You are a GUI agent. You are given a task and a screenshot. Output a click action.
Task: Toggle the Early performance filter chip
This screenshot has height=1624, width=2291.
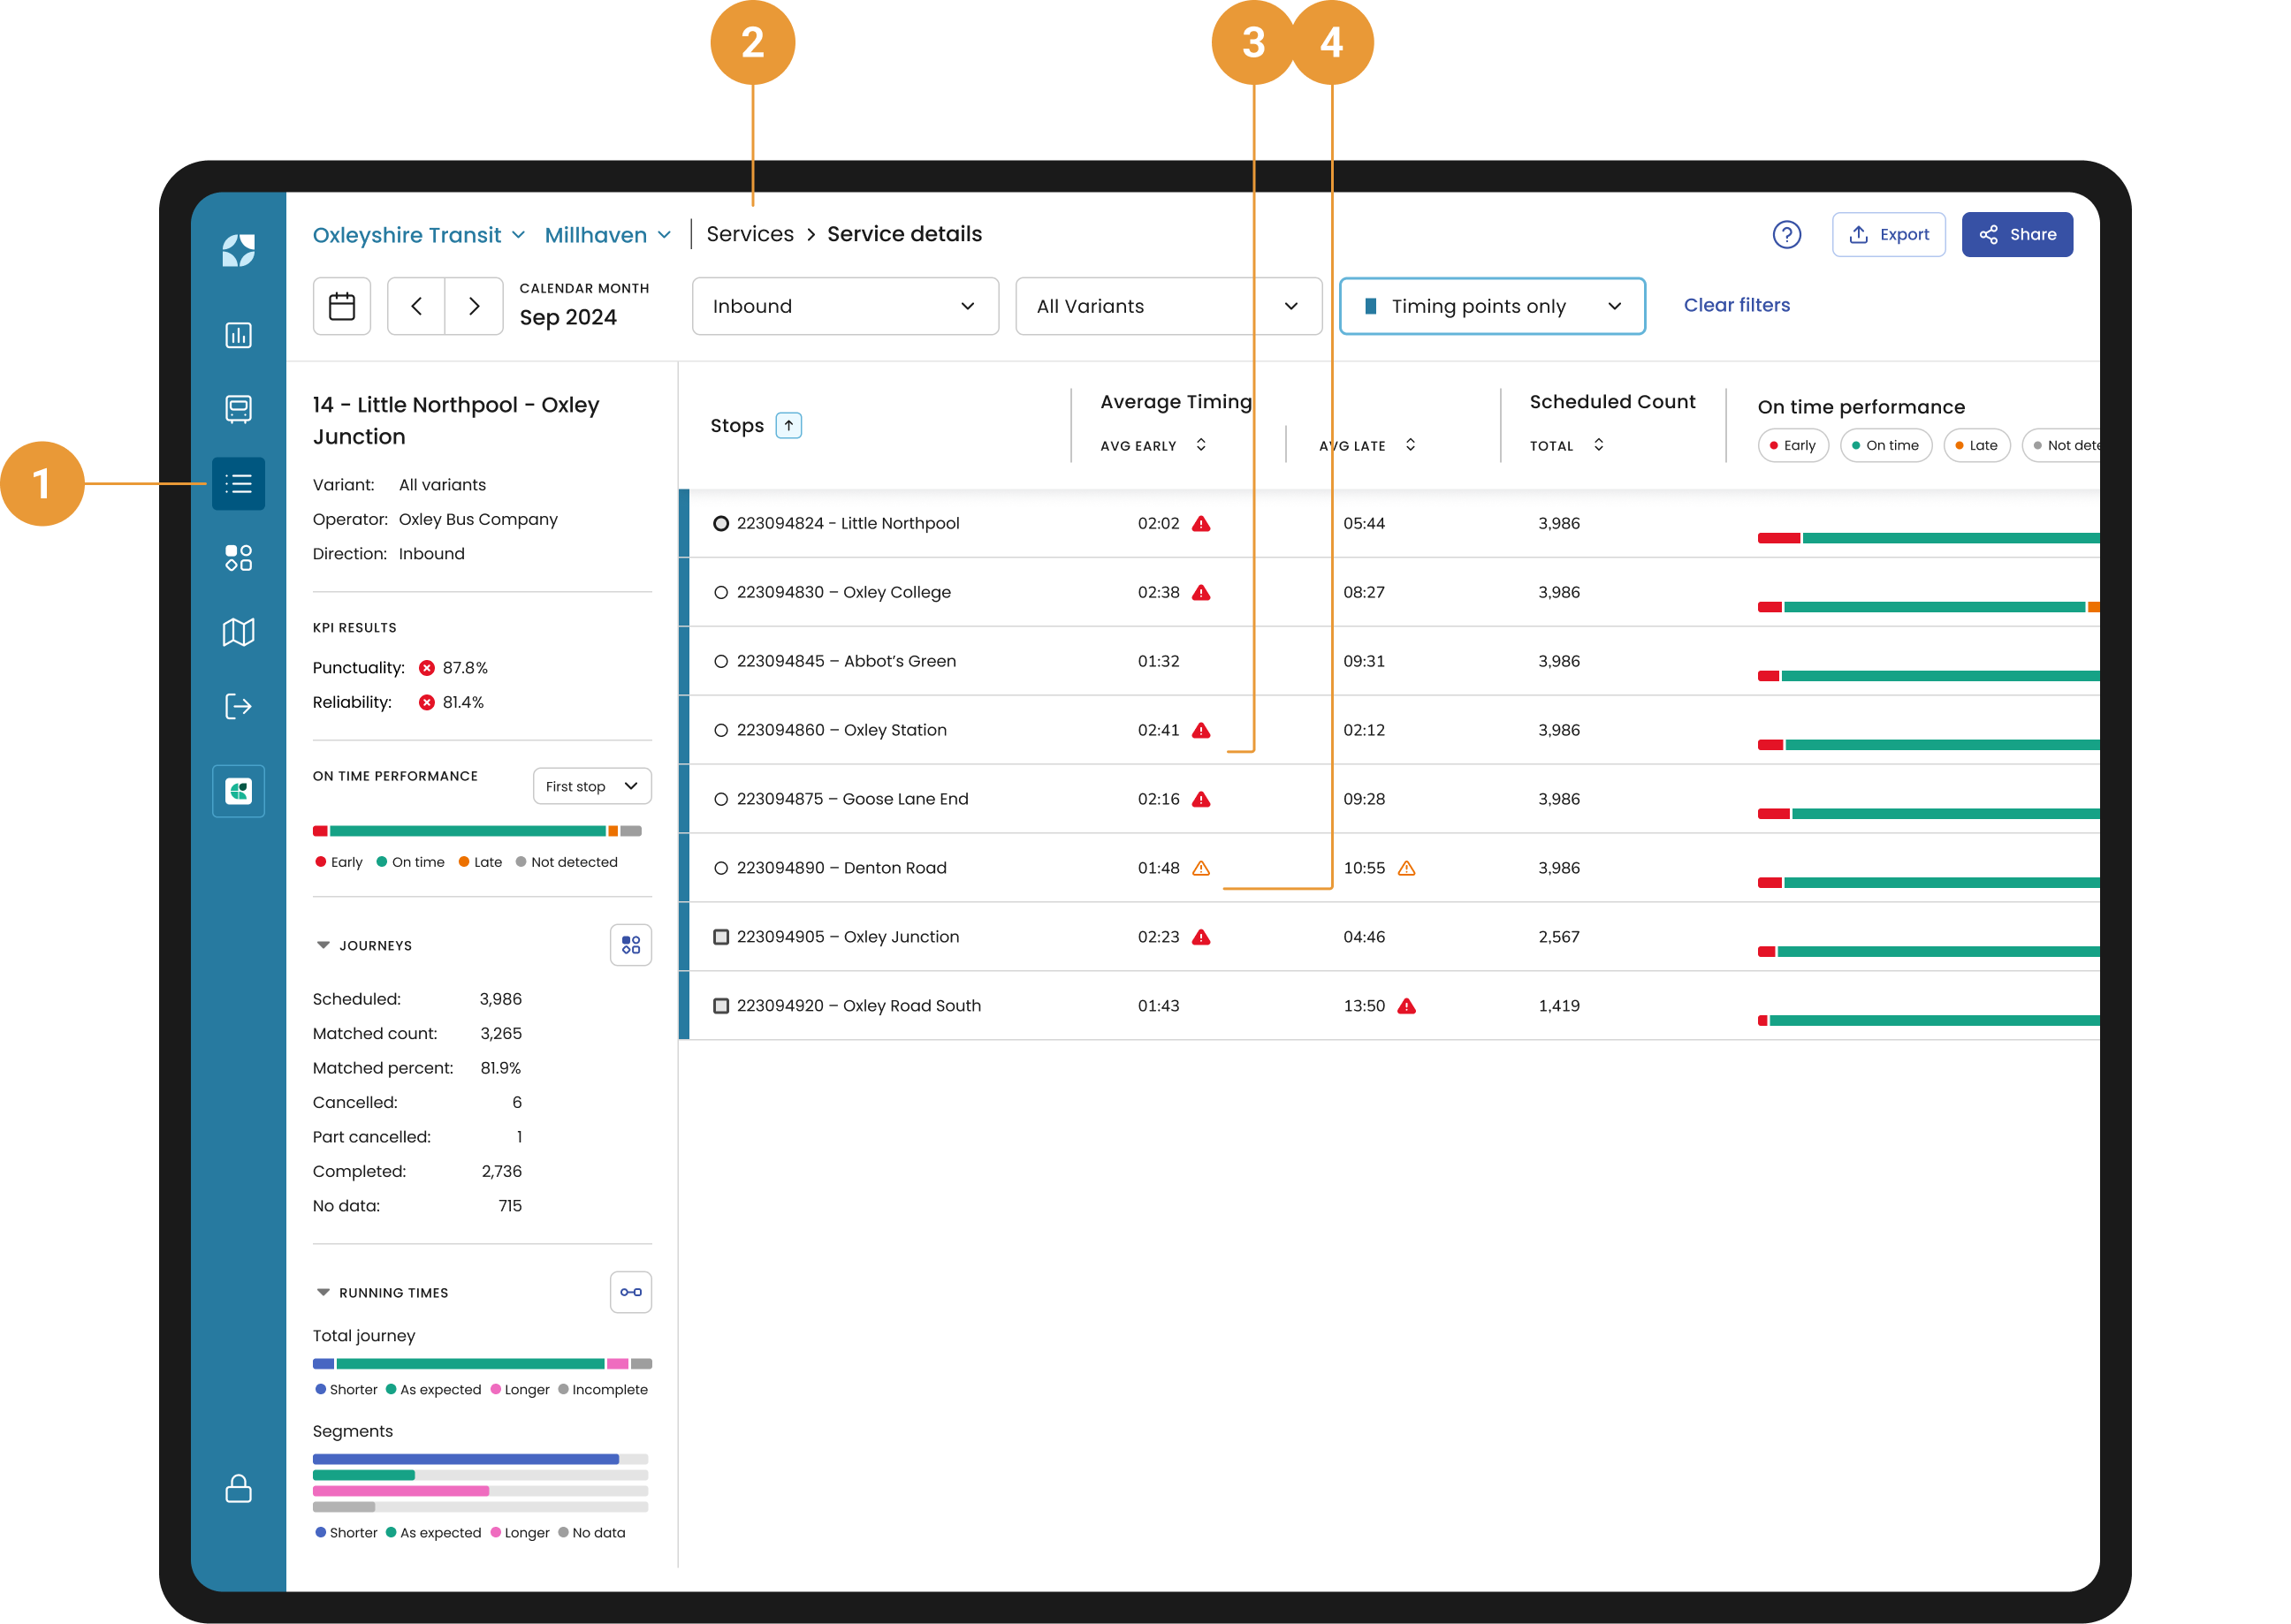(1792, 446)
